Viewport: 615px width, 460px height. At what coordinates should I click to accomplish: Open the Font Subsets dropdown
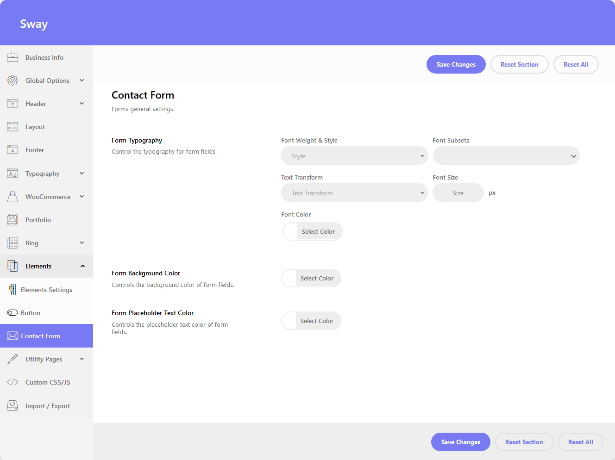coord(506,156)
